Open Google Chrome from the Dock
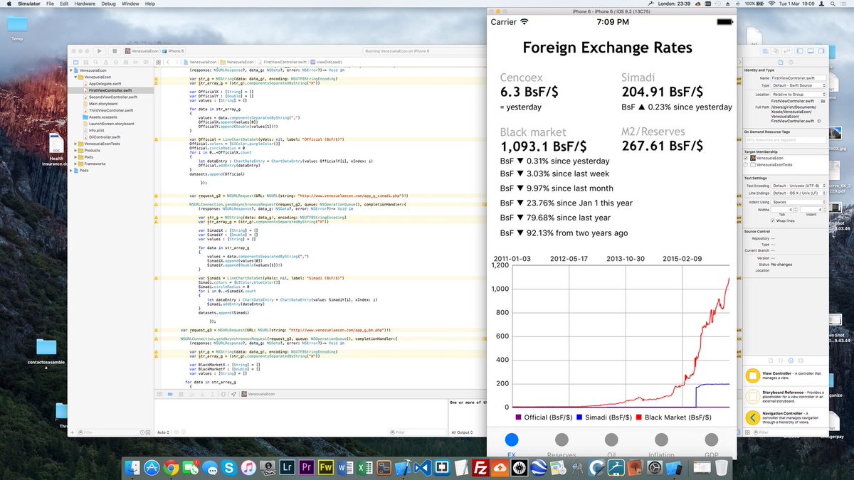 tap(171, 467)
